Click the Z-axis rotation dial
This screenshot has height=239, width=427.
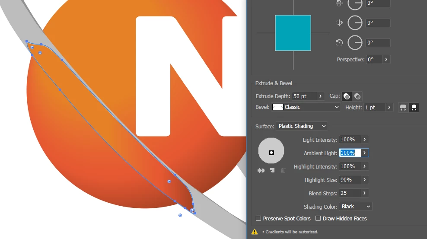[x=355, y=43]
